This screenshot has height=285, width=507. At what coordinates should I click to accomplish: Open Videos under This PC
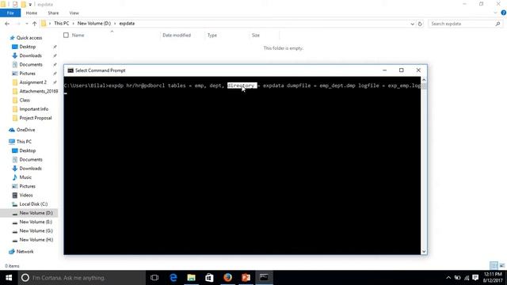coord(26,196)
